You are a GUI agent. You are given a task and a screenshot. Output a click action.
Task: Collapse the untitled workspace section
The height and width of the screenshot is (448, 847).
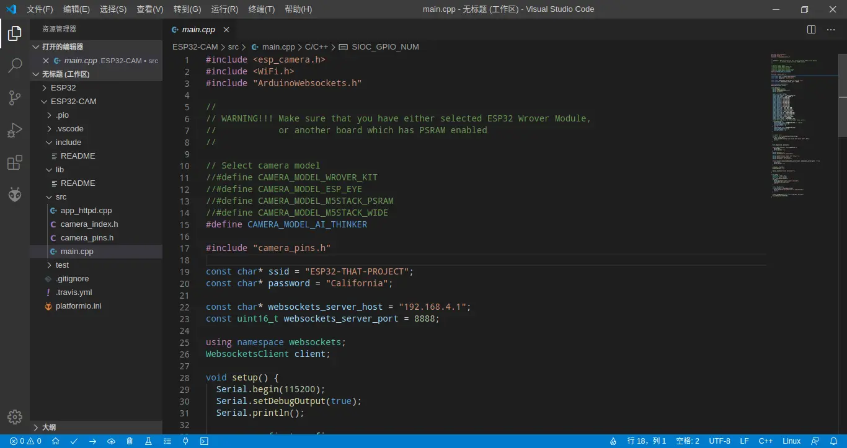[96, 74]
